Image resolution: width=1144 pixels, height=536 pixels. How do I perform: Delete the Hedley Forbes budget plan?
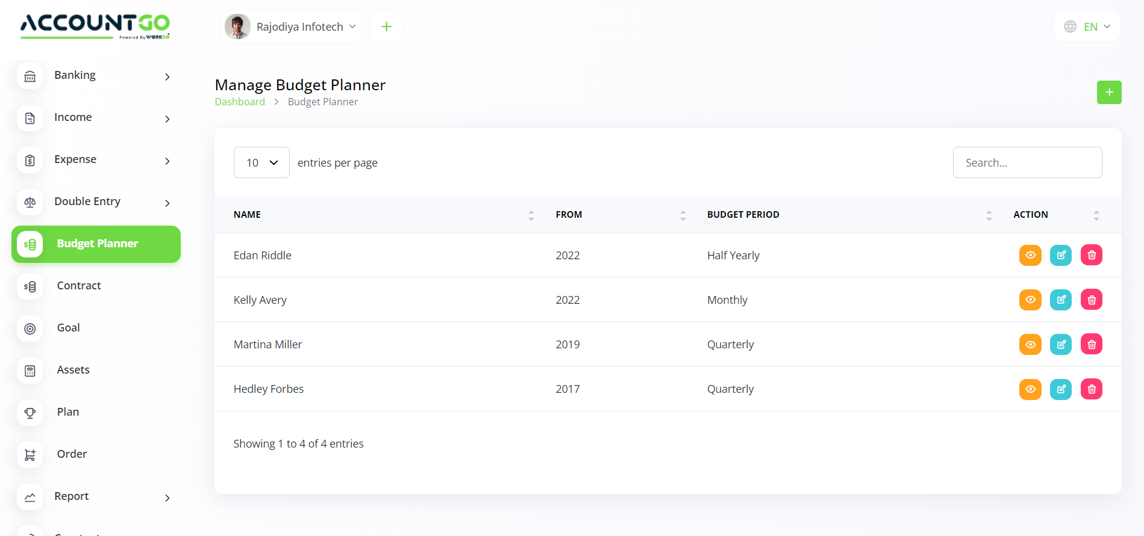(1091, 389)
